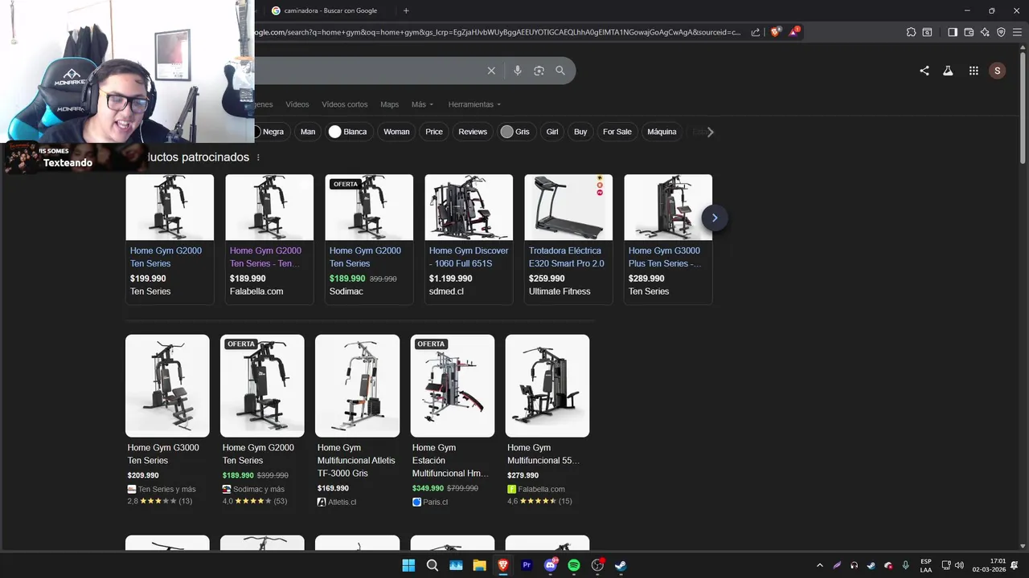Click the treadmill product thumbnail
The height and width of the screenshot is (578, 1029).
[568, 207]
